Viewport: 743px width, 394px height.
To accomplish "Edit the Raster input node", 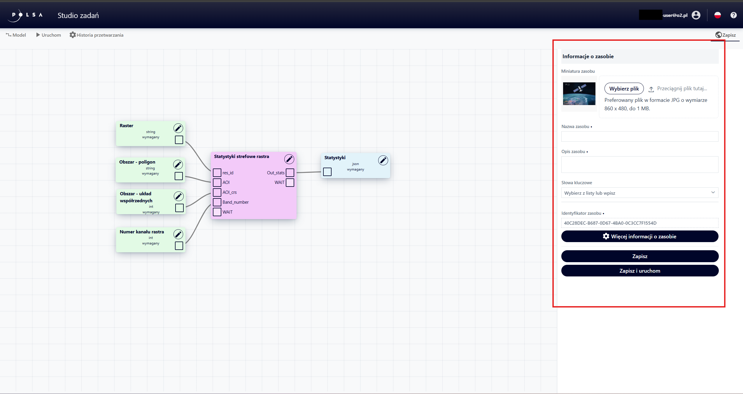I will [x=178, y=128].
